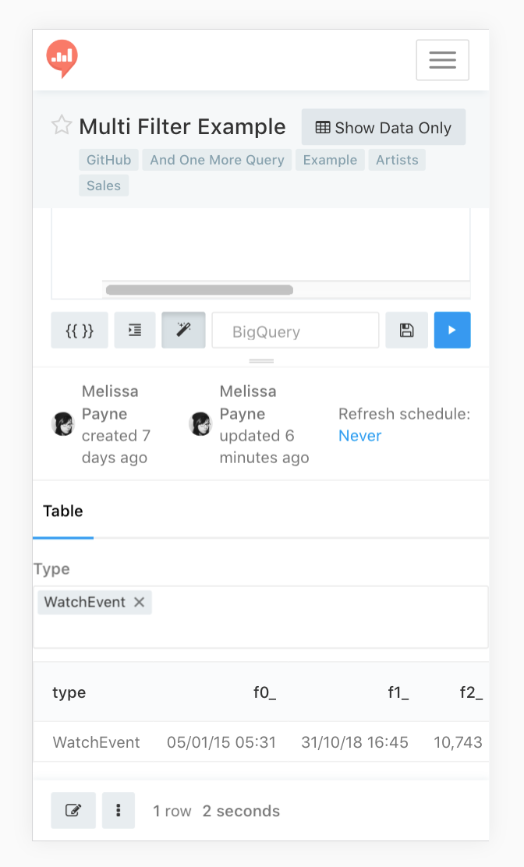Select the magic wand format icon
This screenshot has height=867, width=524.
(183, 330)
